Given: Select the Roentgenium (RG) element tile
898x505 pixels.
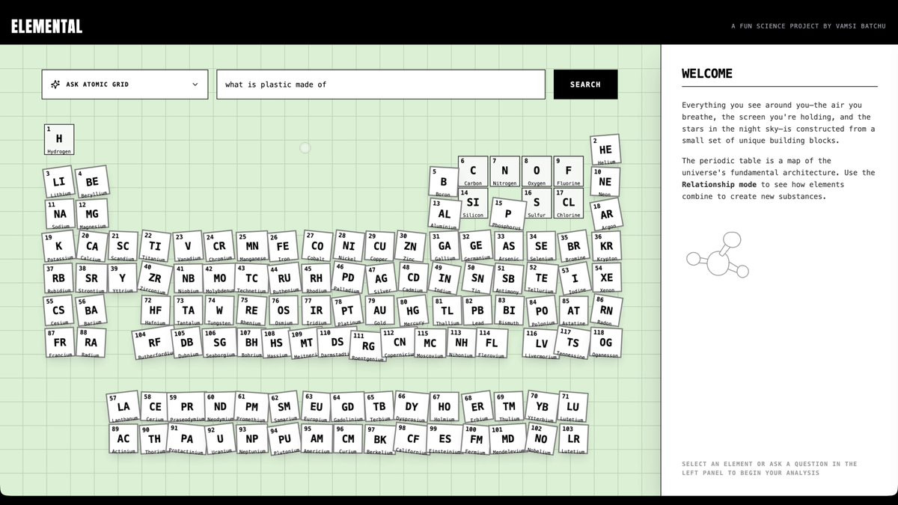Looking at the screenshot, I should click(x=367, y=346).
